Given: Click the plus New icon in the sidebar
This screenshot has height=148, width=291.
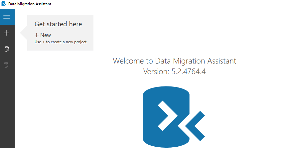Looking at the screenshot, I should tap(7, 33).
